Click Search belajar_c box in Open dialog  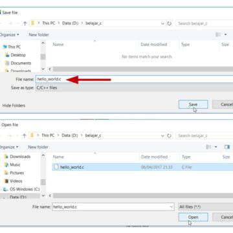(x=205, y=136)
